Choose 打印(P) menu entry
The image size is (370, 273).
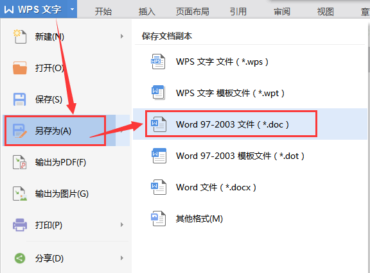click(67, 225)
